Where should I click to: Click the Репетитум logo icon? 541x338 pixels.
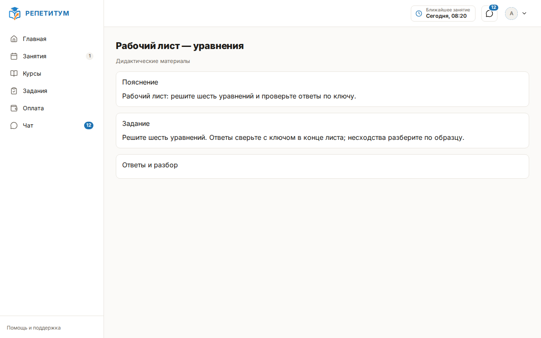[14, 14]
